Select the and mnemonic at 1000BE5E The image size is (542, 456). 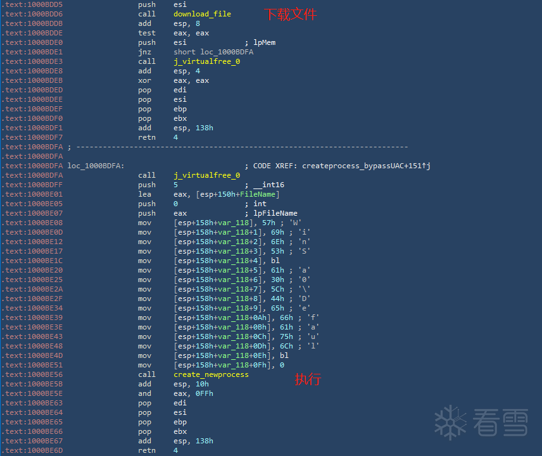pyautogui.click(x=144, y=393)
